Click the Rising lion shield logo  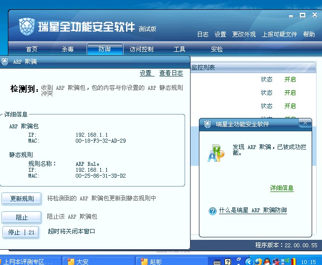pos(27,26)
